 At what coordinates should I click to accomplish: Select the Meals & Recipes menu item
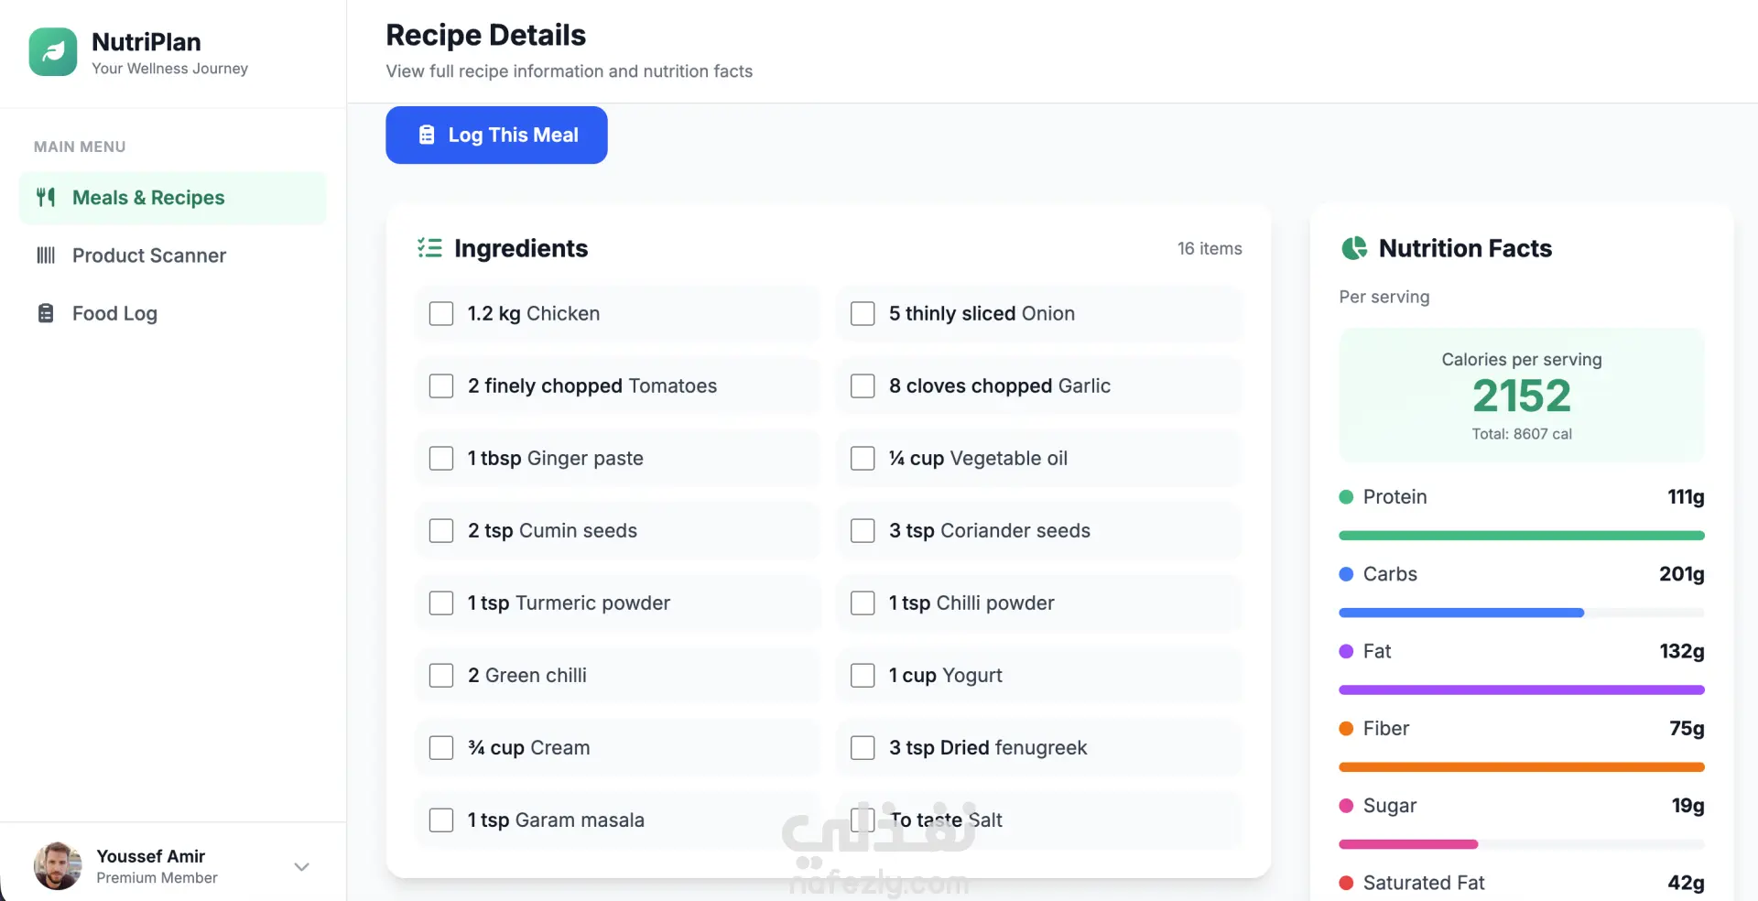pyautogui.click(x=172, y=198)
